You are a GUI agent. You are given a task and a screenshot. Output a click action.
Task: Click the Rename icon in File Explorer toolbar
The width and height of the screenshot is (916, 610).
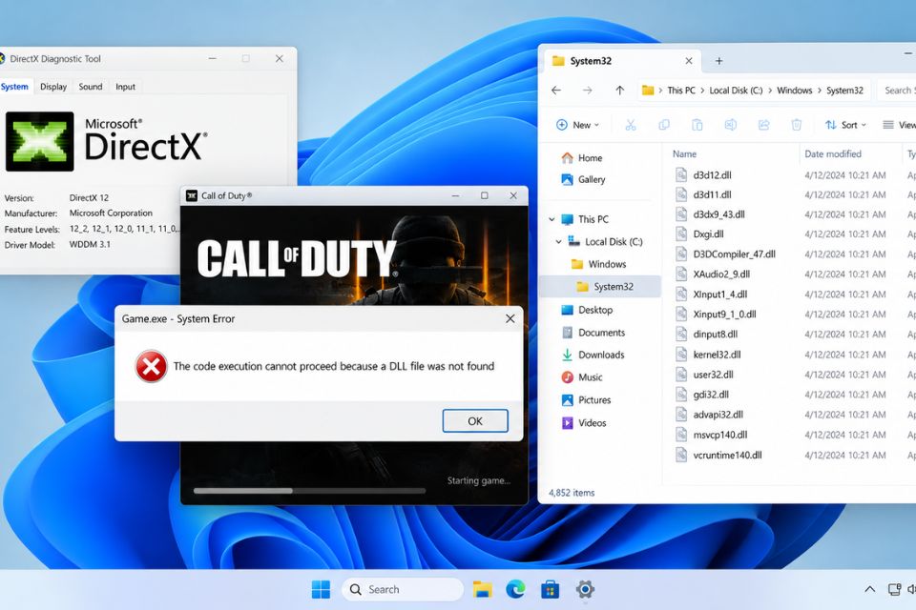730,125
